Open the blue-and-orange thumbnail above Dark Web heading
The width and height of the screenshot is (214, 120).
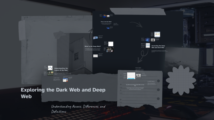click(x=104, y=16)
